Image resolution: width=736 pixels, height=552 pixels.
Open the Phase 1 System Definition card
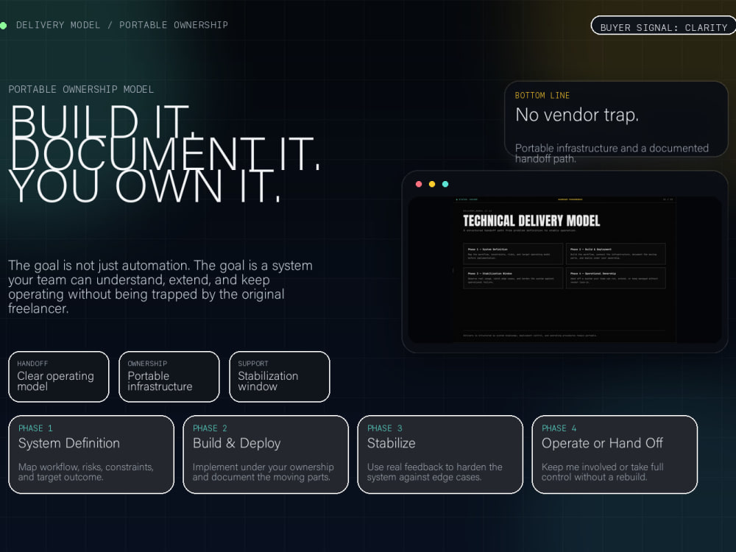tap(91, 454)
